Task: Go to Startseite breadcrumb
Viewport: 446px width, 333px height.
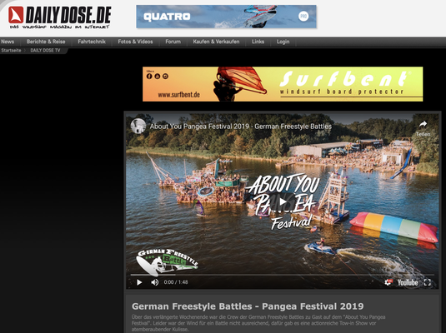Action: pos(11,51)
